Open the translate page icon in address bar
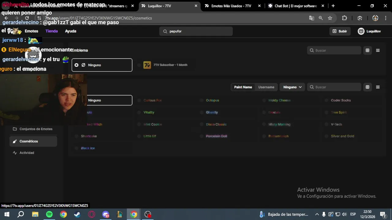Image resolution: width=392 pixels, height=220 pixels. [x=311, y=18]
